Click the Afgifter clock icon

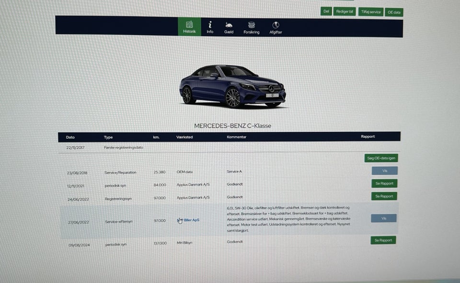(275, 24)
